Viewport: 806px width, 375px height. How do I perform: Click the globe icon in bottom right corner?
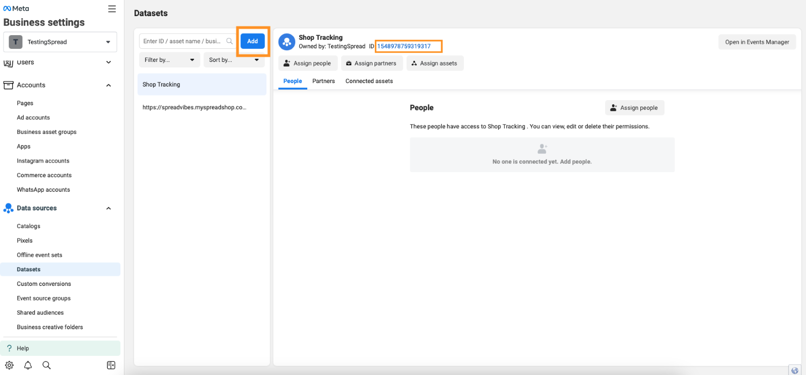pos(794,370)
